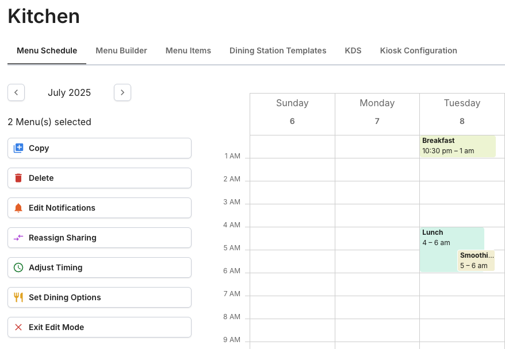Open Edit Notifications for selected menus
This screenshot has width=505, height=349.
(100, 208)
